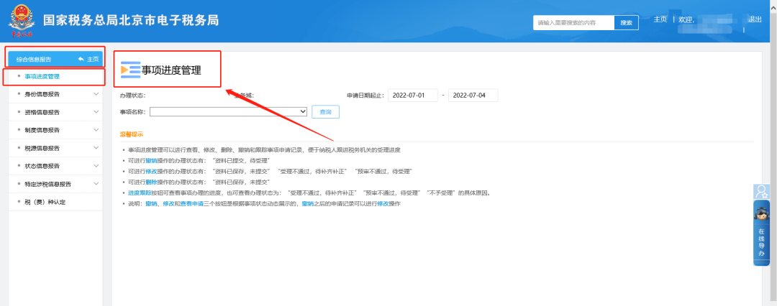Image resolution: width=777 pixels, height=306 pixels.
Task: Click the 查询 query button
Action: [x=325, y=112]
